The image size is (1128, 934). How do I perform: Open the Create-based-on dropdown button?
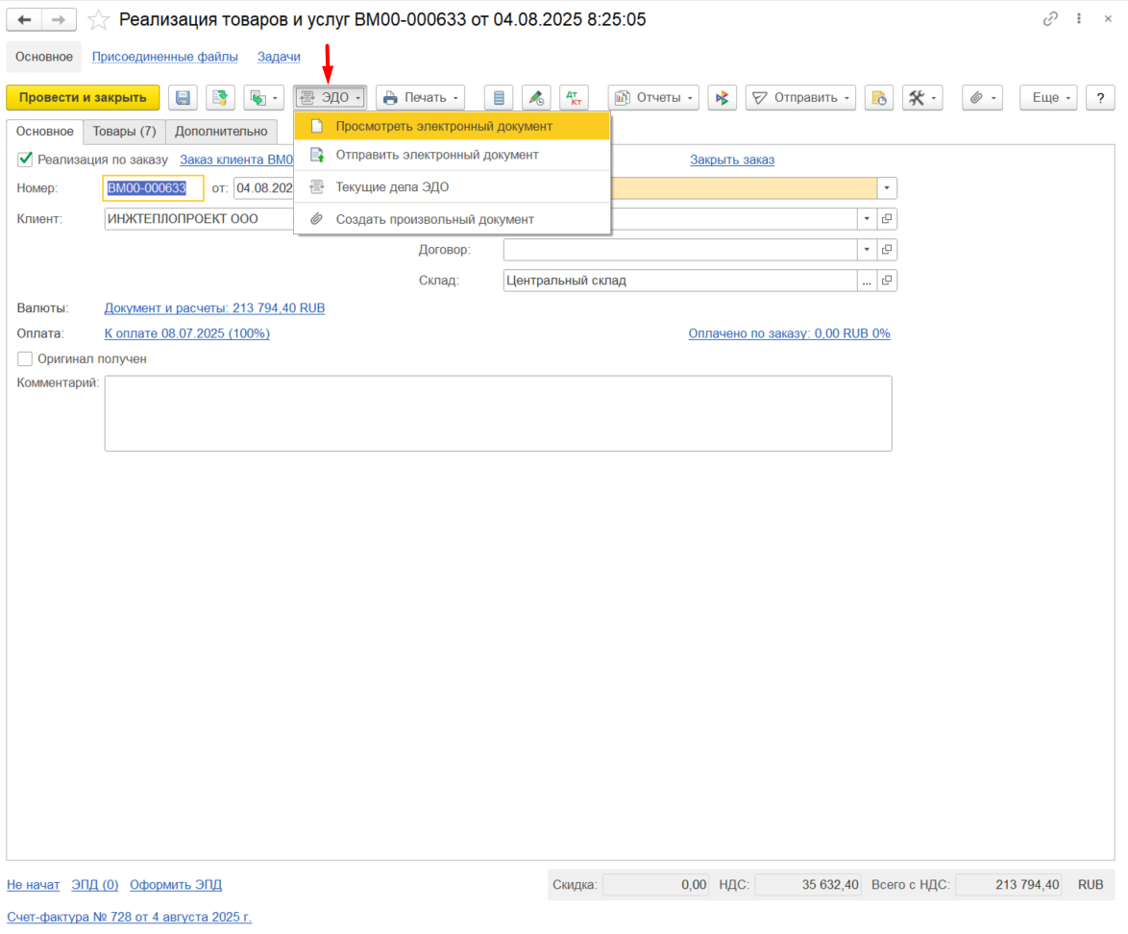(x=263, y=98)
